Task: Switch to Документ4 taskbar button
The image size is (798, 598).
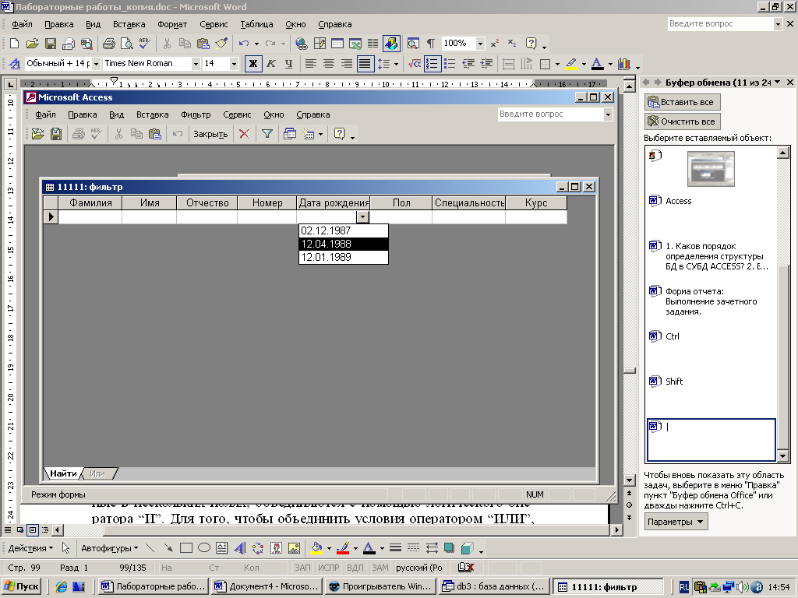Action: click(x=267, y=586)
